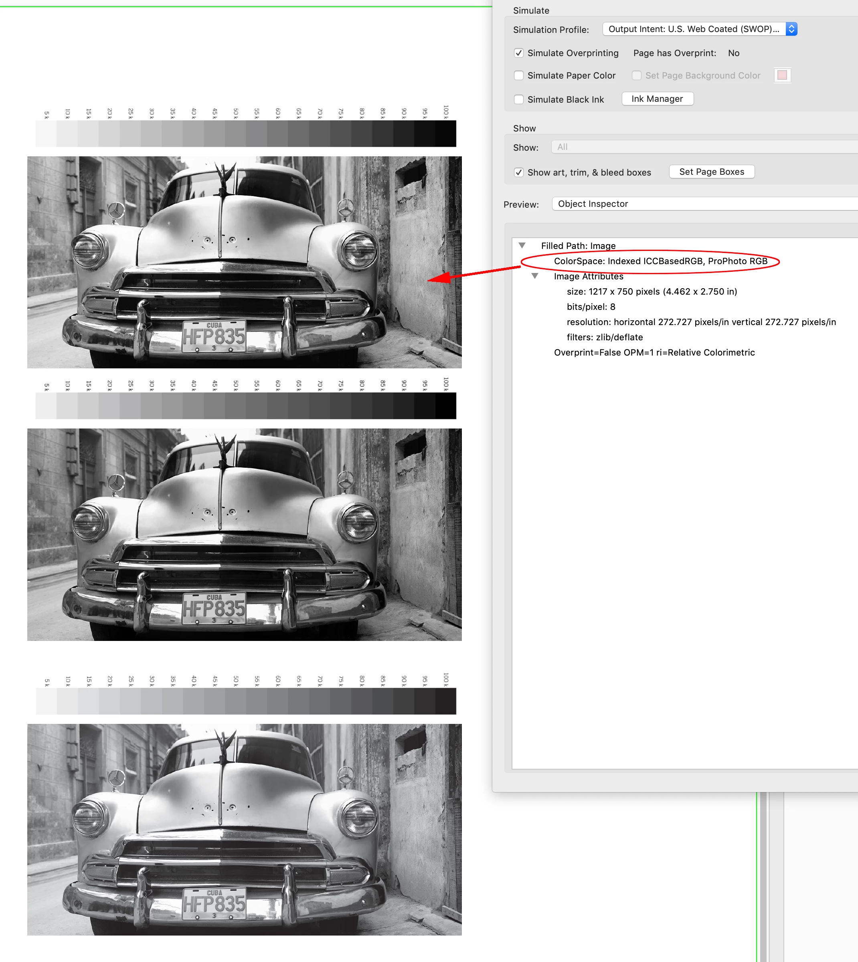Select the ColorSpace Indexed ICCBasedRGB row
This screenshot has height=962, width=858.
coord(660,261)
